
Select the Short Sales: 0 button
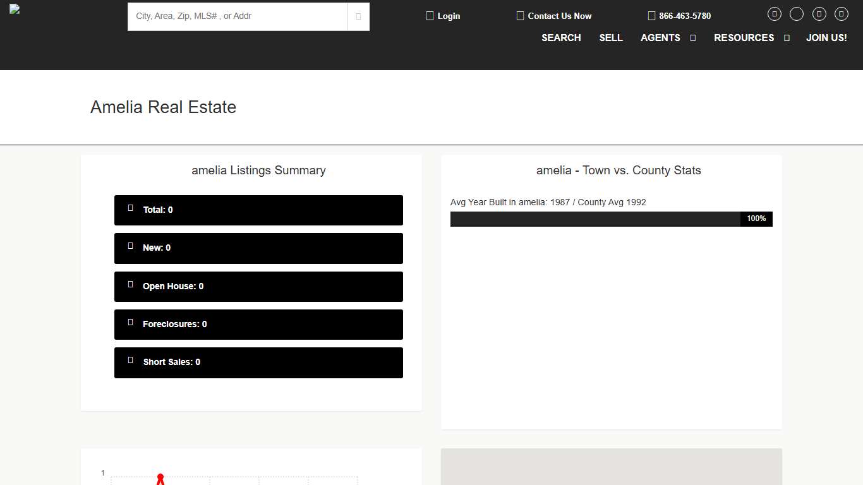point(258,362)
